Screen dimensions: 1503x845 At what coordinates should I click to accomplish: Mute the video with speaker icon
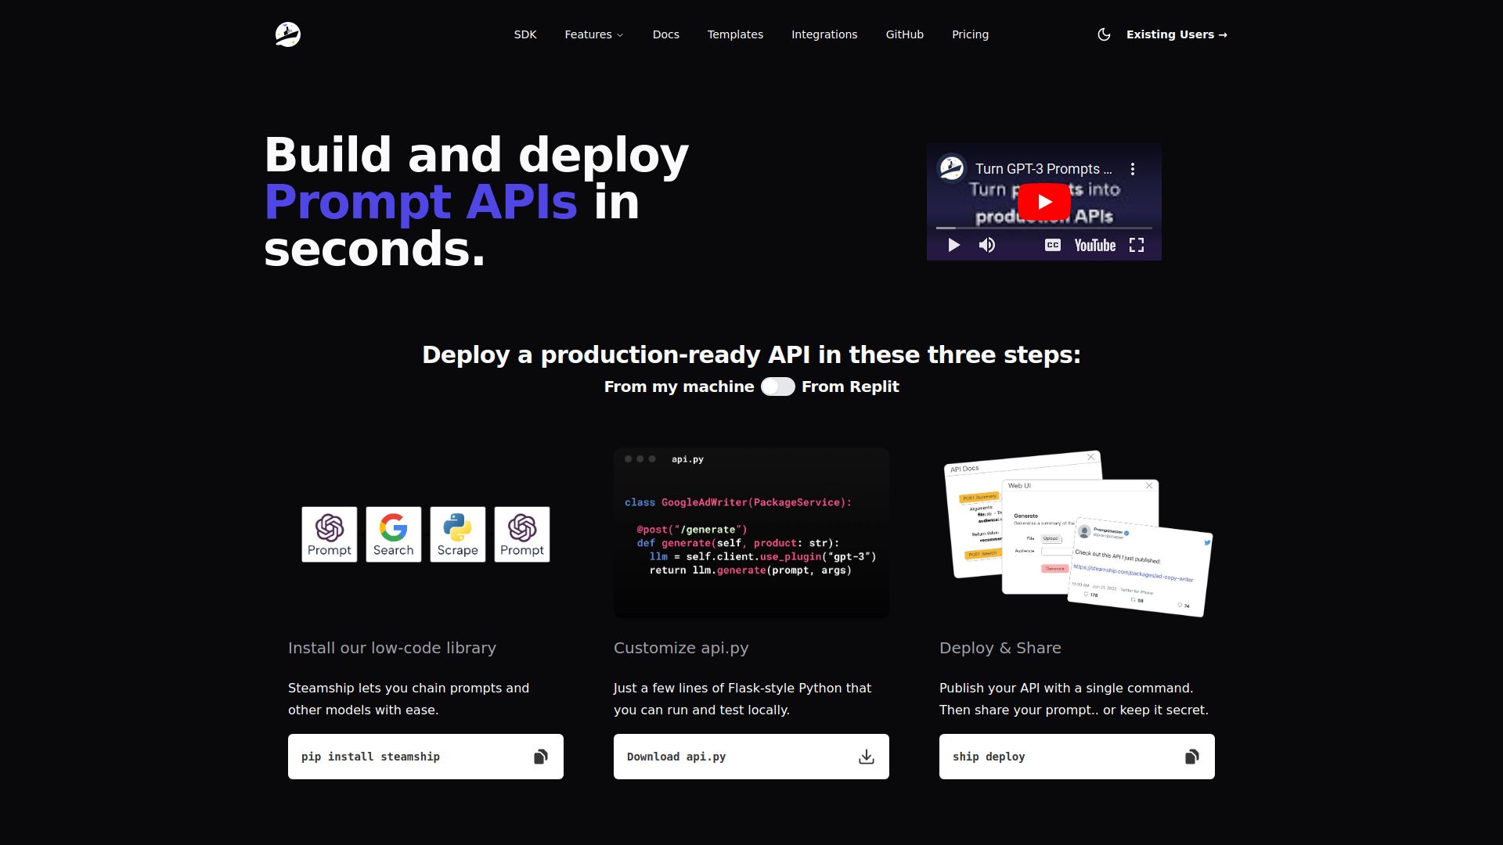click(x=987, y=245)
